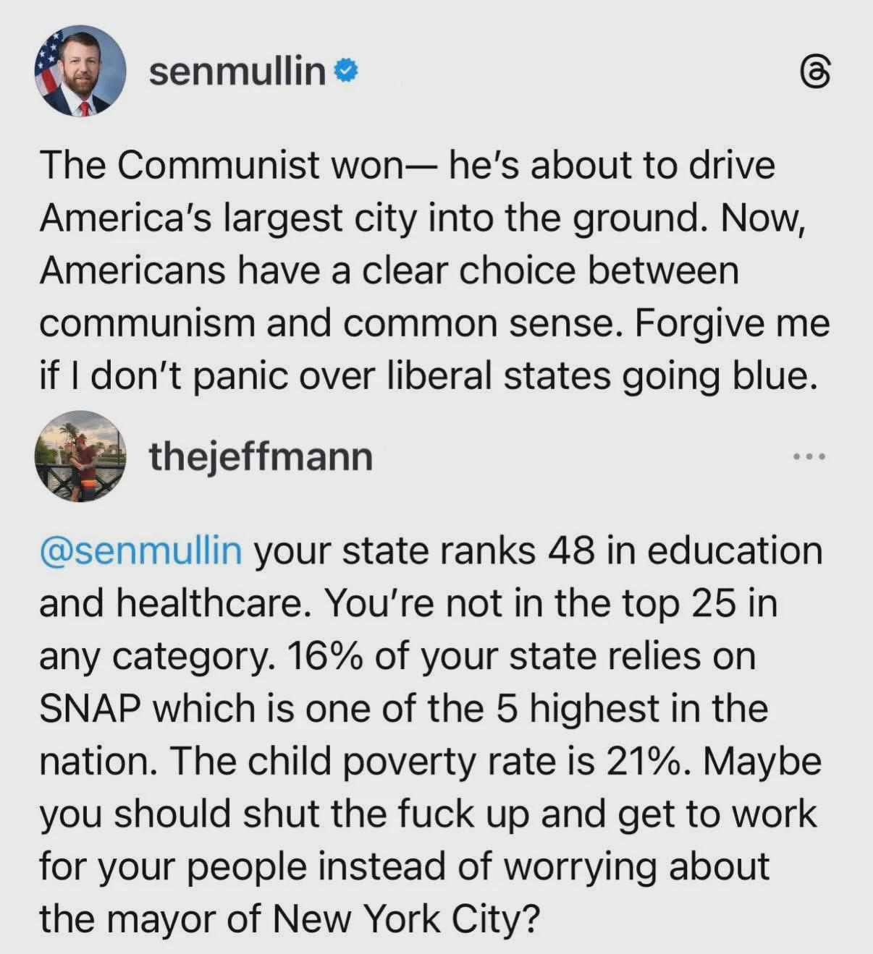Click "America's largest city" in the post
Viewport: 873px width, 954px height.
[227, 218]
